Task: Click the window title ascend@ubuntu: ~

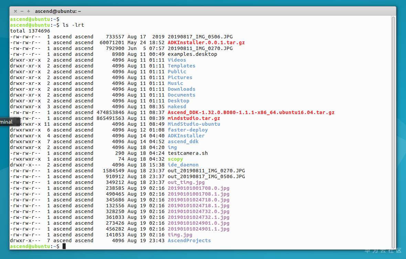Action: pos(58,11)
